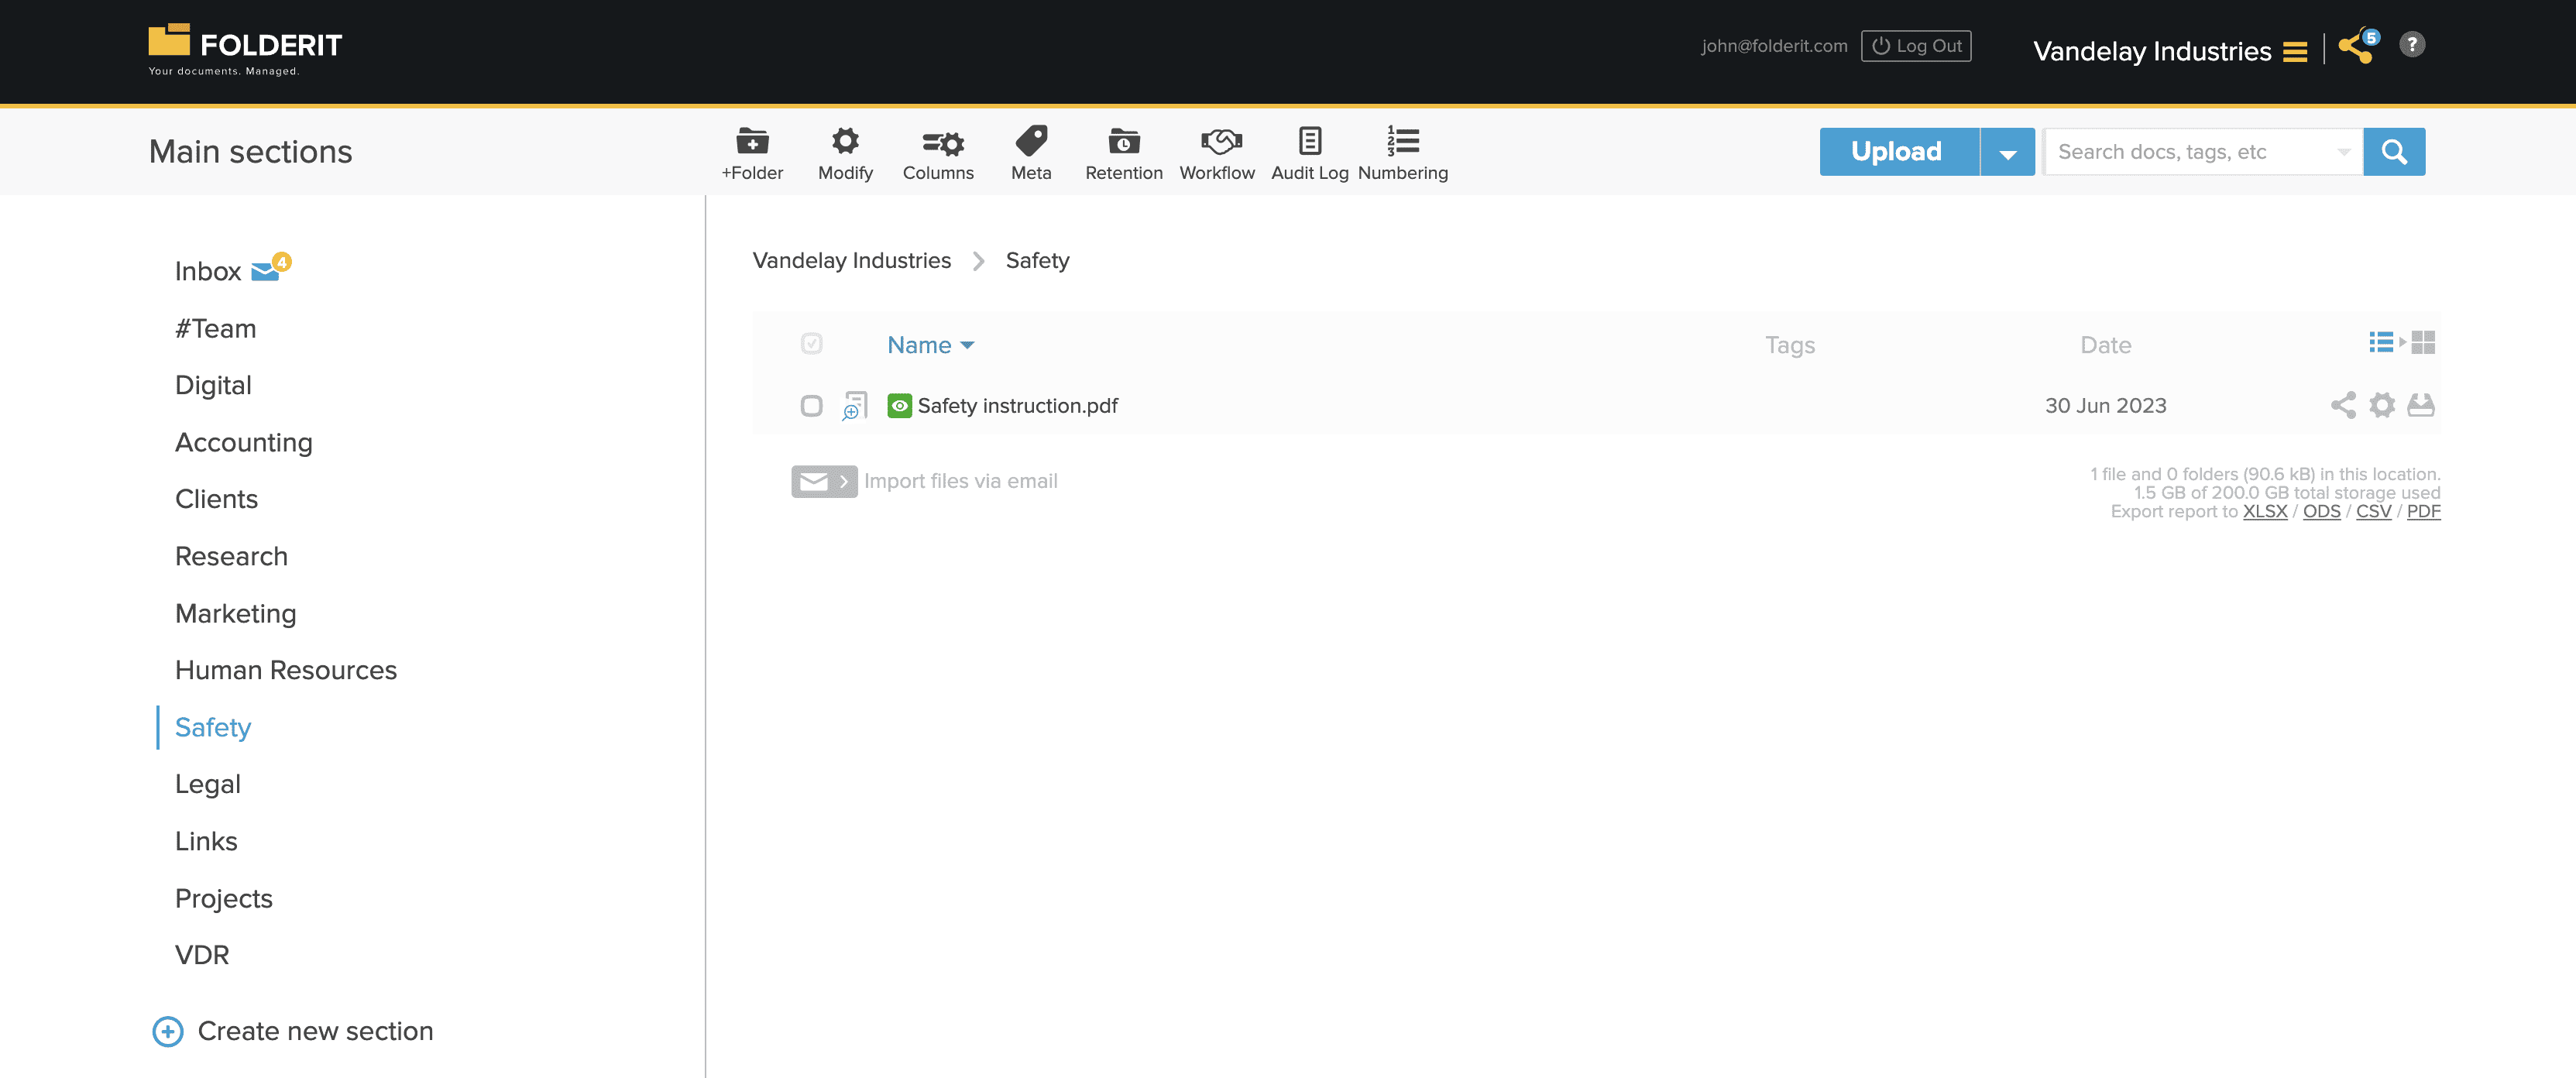Click the Upload button
This screenshot has height=1078, width=2576.
pos(1899,152)
